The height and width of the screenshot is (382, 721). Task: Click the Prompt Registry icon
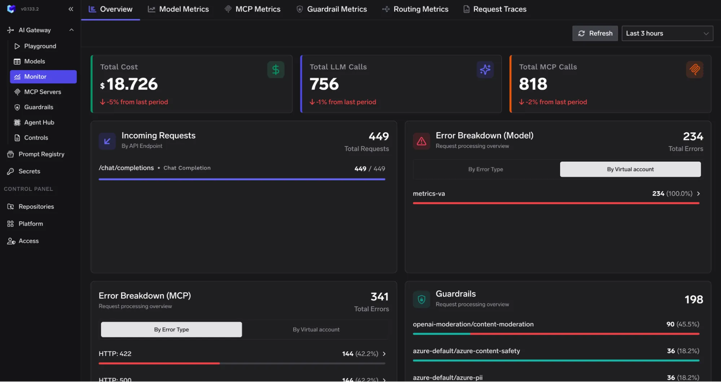point(10,154)
